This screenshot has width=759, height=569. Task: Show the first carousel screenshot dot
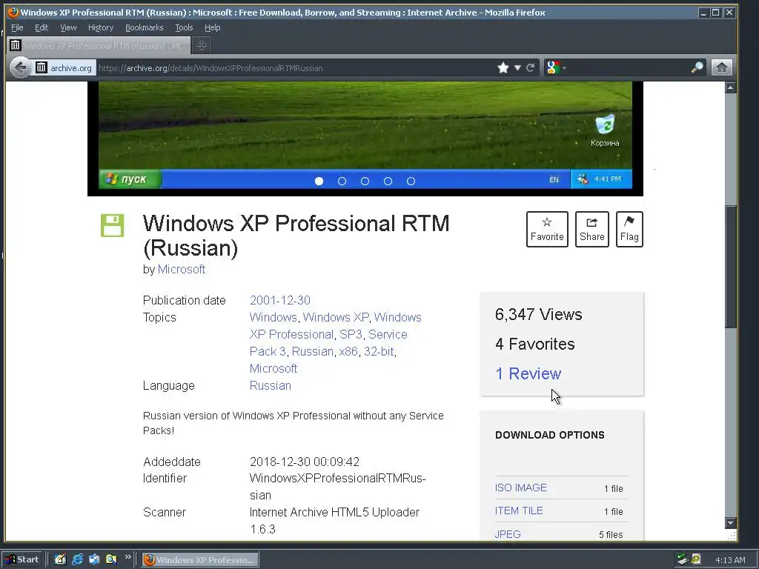(319, 181)
